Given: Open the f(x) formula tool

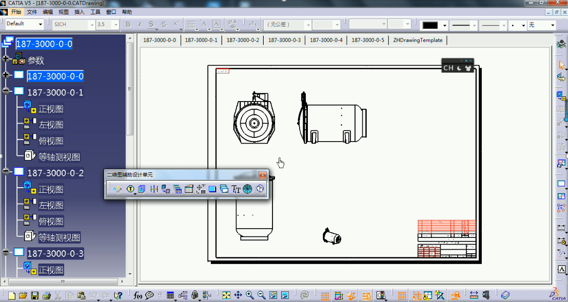Looking at the screenshot, I should (138, 295).
